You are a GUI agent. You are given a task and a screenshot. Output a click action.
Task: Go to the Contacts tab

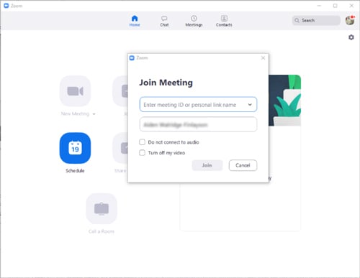tap(224, 21)
